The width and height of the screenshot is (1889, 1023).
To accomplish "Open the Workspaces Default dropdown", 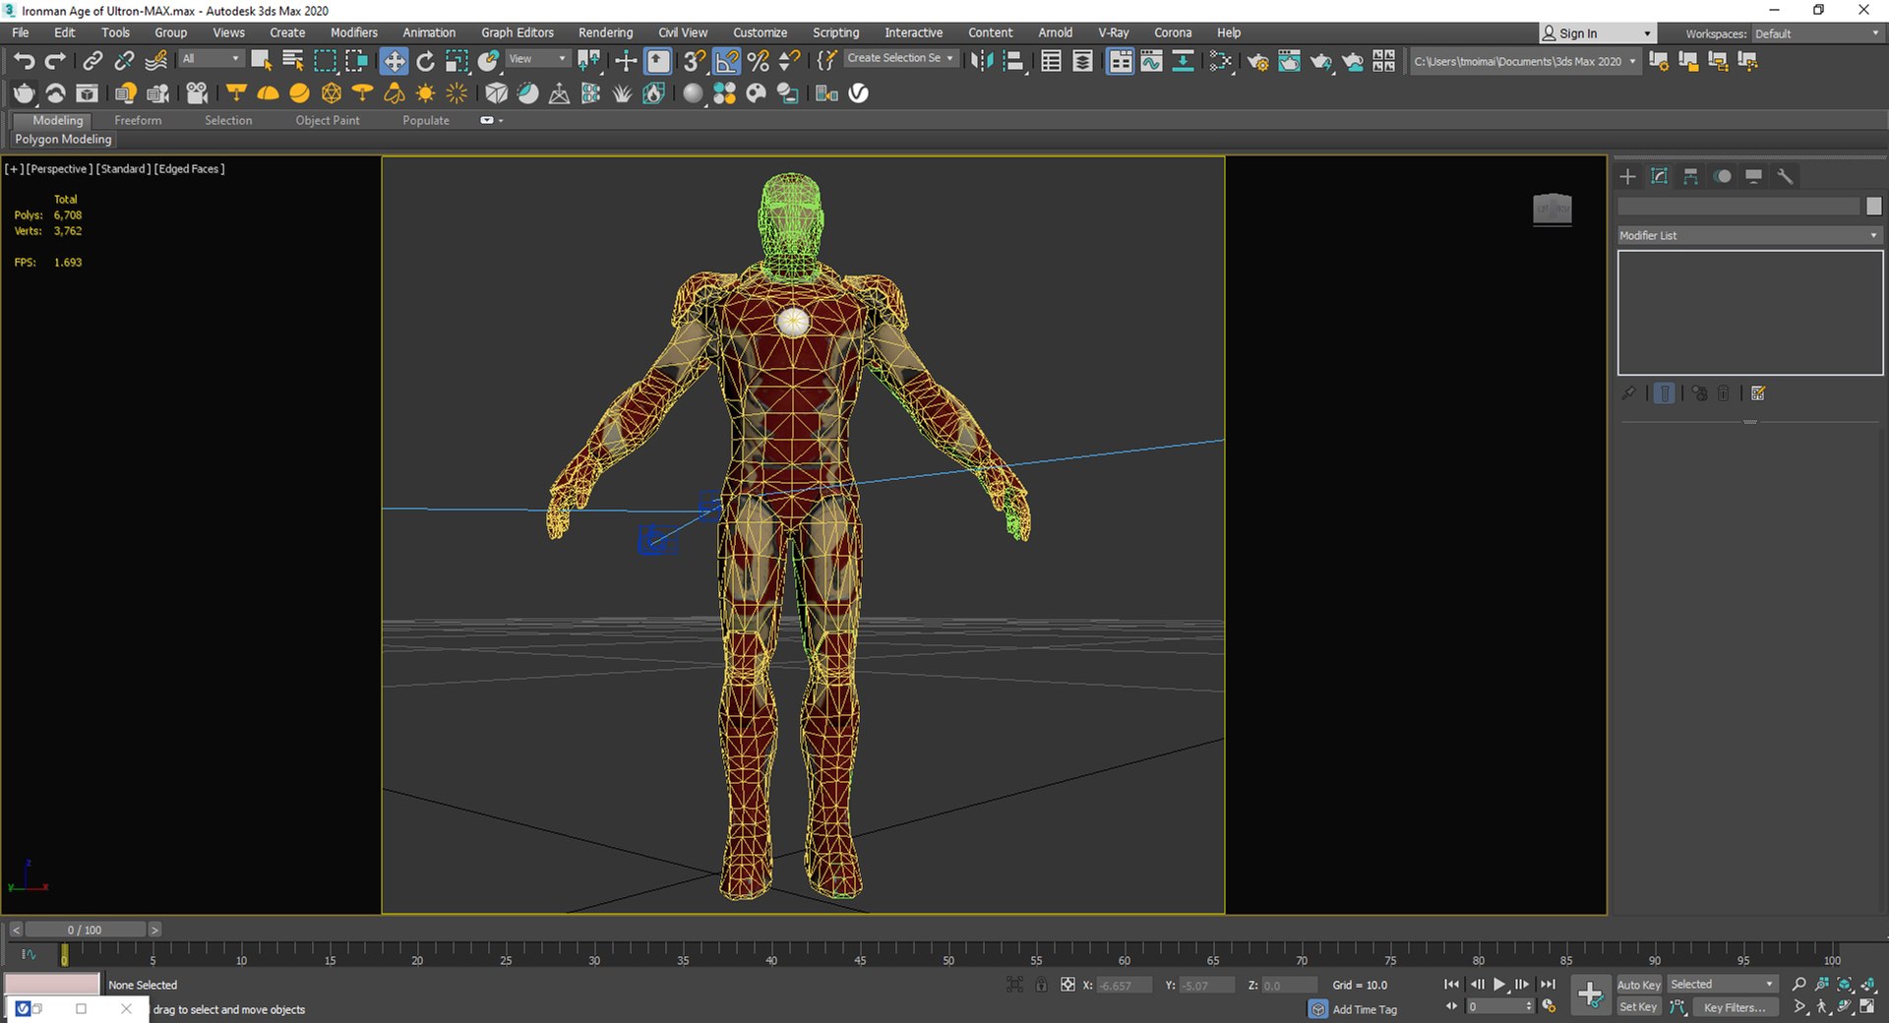I will click(x=1816, y=33).
